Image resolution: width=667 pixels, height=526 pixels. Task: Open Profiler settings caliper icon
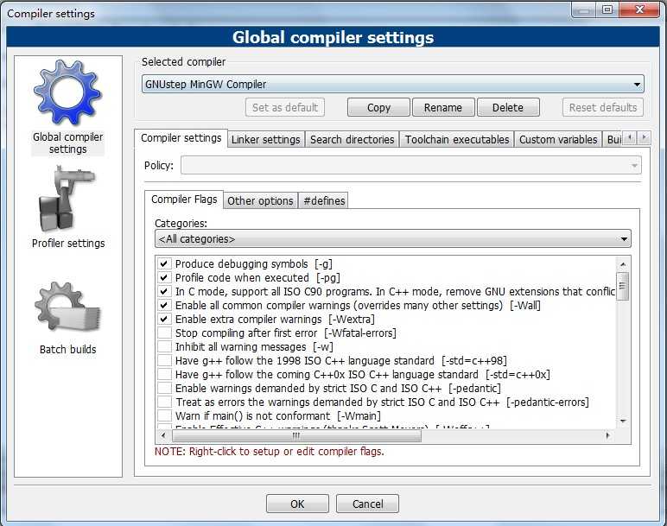tap(67, 199)
